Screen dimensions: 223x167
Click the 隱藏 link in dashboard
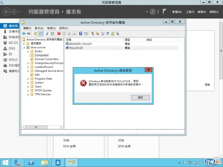pyautogui.click(x=207, y=85)
